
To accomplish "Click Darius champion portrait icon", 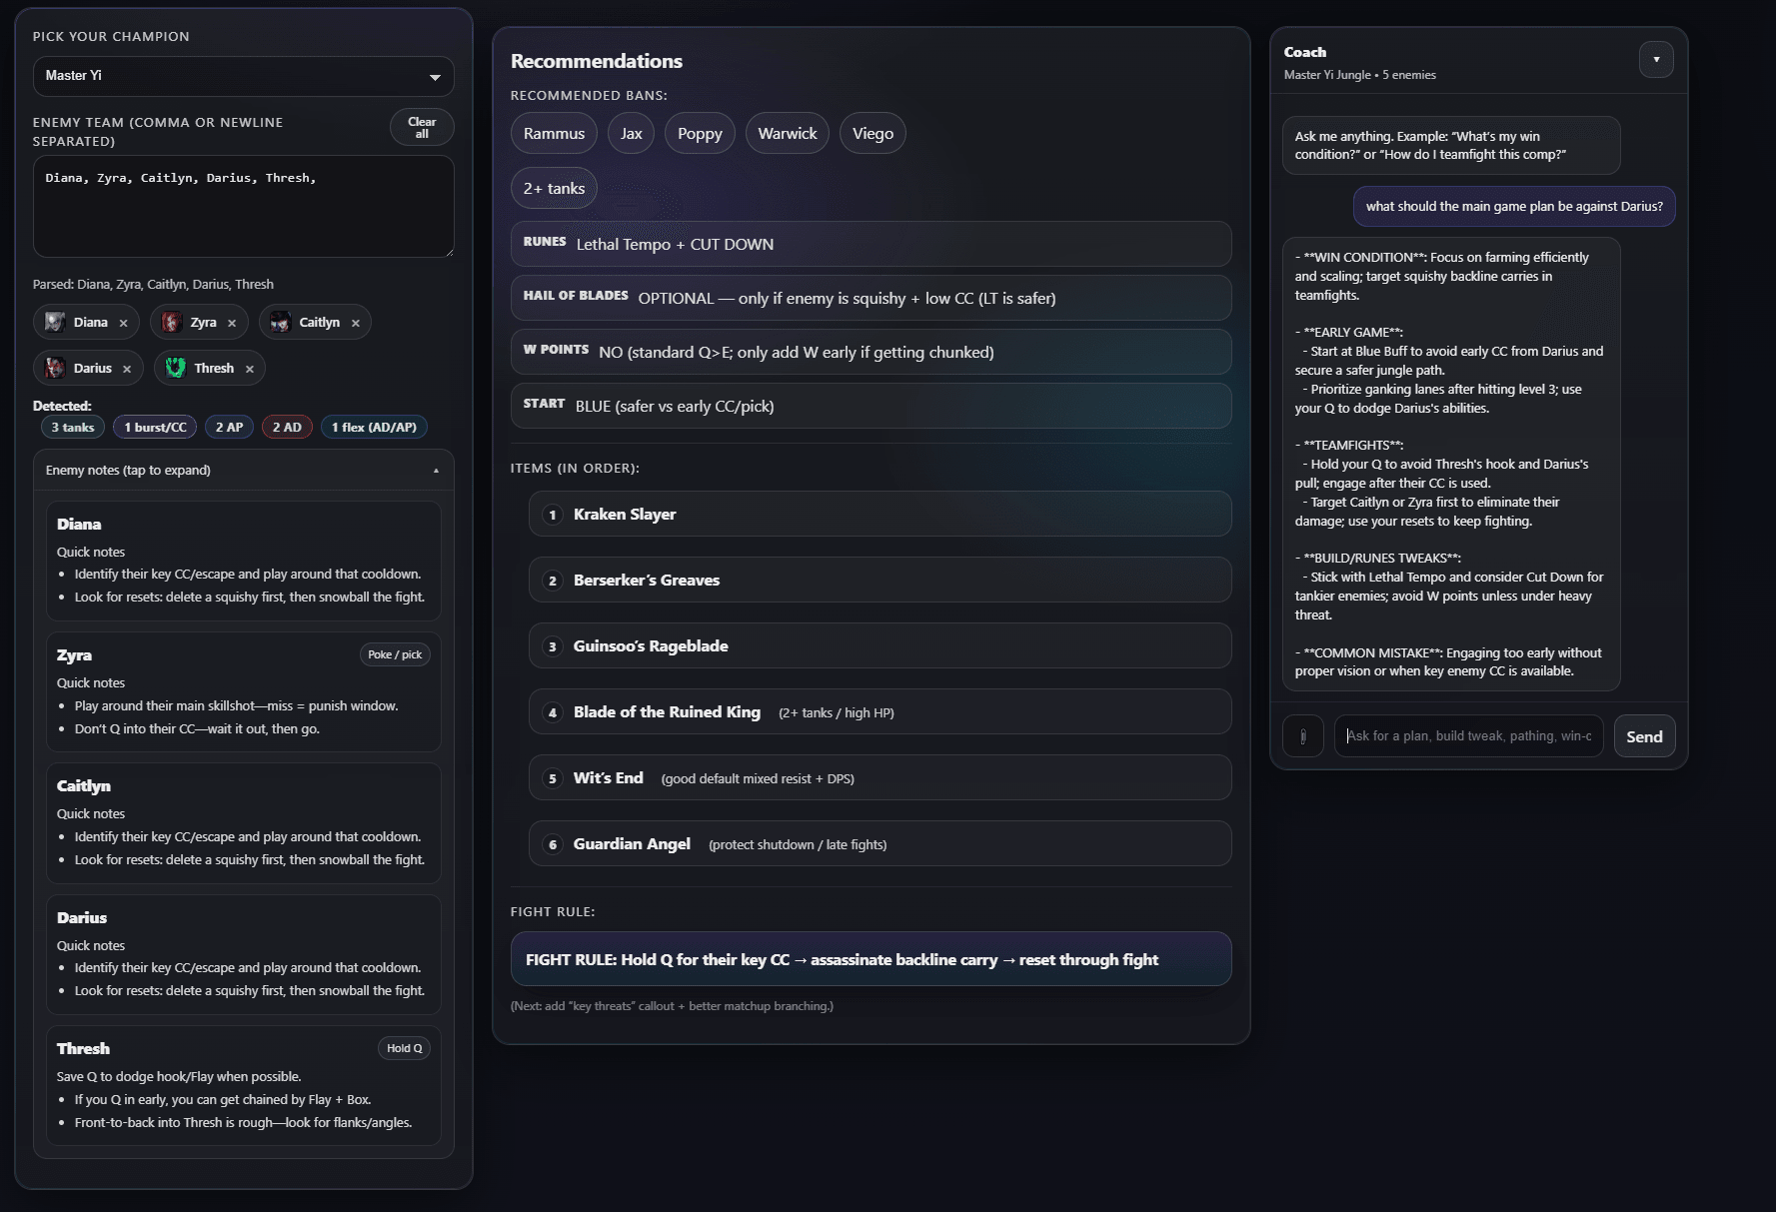I will pos(55,368).
